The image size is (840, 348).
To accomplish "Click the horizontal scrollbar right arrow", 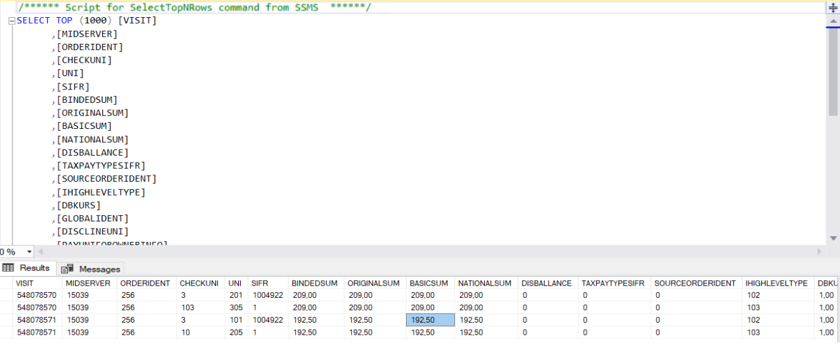I will pos(821,252).
